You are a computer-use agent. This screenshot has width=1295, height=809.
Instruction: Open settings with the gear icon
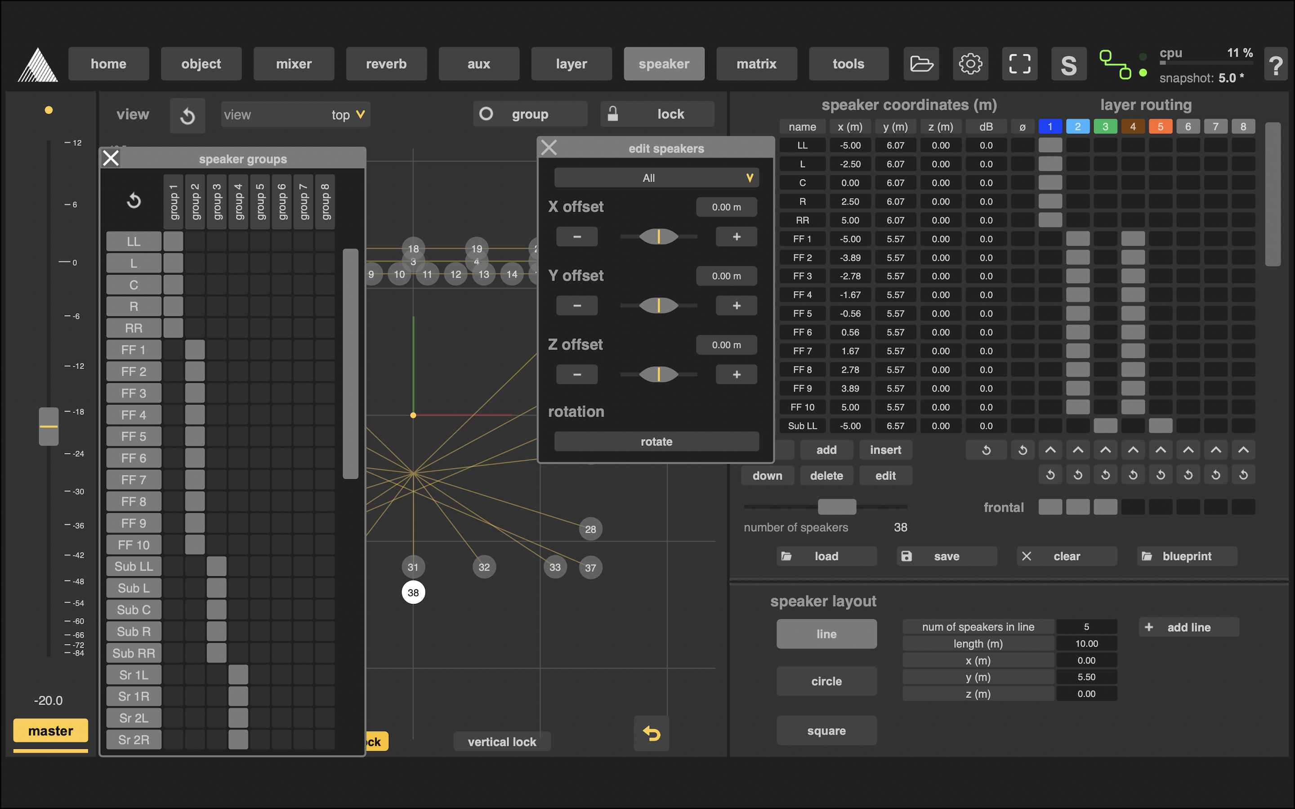click(x=970, y=64)
